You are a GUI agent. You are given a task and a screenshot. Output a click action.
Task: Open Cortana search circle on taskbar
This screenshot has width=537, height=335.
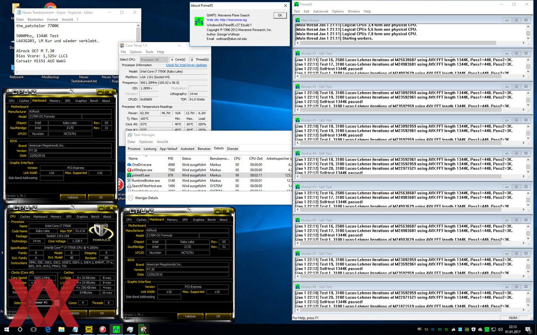click(20, 329)
